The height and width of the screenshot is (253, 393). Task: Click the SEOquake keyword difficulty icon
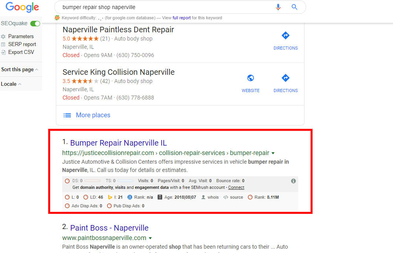click(x=57, y=18)
